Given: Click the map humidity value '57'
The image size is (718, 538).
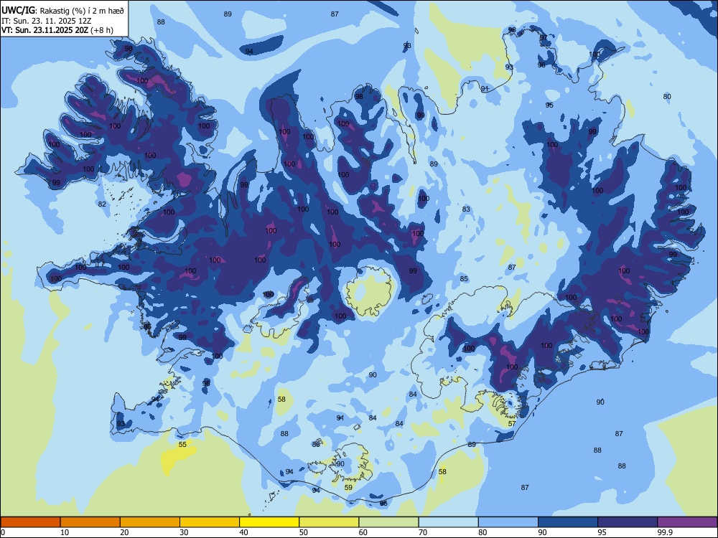Looking at the screenshot, I should (x=512, y=424).
